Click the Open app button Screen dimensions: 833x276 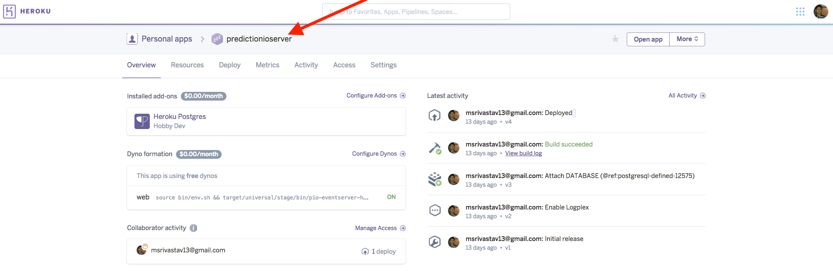point(648,39)
